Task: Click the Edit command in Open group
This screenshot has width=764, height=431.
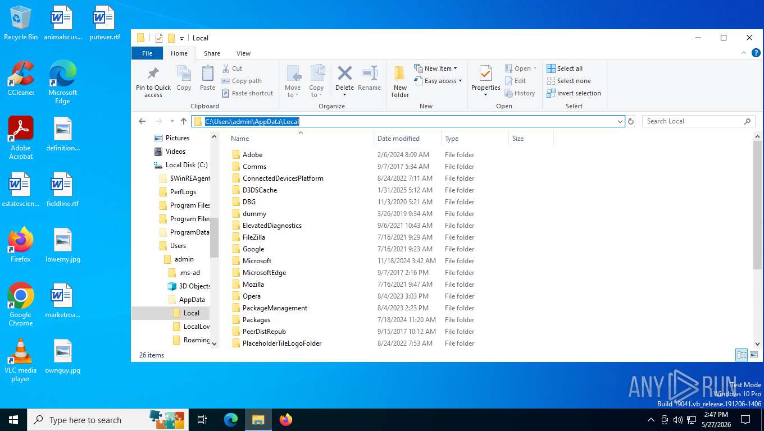Action: [x=515, y=81]
